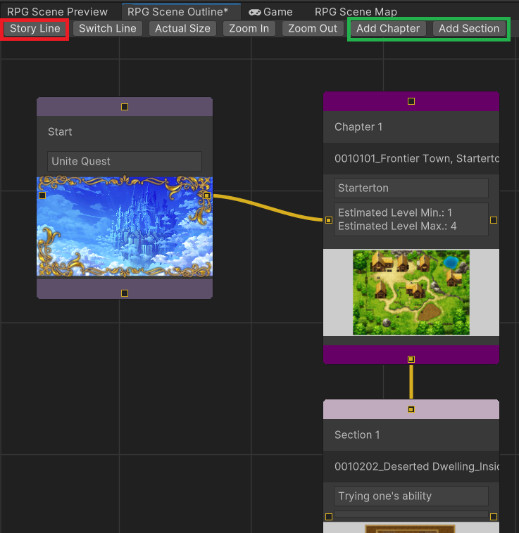519x533 pixels.
Task: Click the empty field below Trying one's ability
Action: click(411, 514)
